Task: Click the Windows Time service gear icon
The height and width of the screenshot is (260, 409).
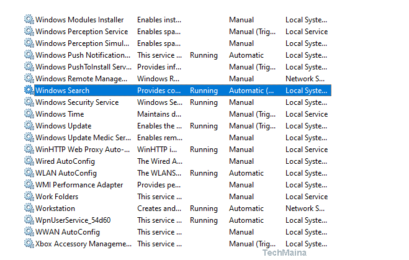Action: (x=29, y=114)
